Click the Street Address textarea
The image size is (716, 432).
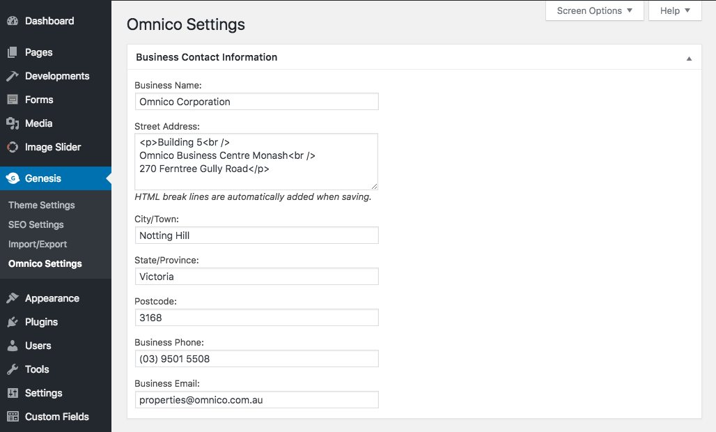(x=256, y=162)
